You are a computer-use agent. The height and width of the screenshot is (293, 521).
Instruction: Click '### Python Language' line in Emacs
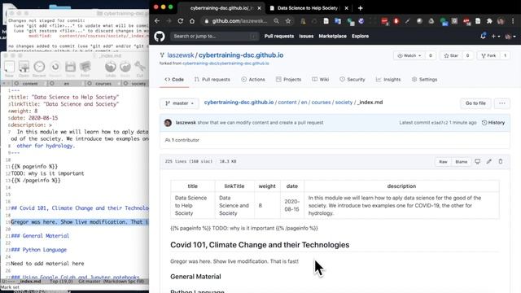coord(39,250)
